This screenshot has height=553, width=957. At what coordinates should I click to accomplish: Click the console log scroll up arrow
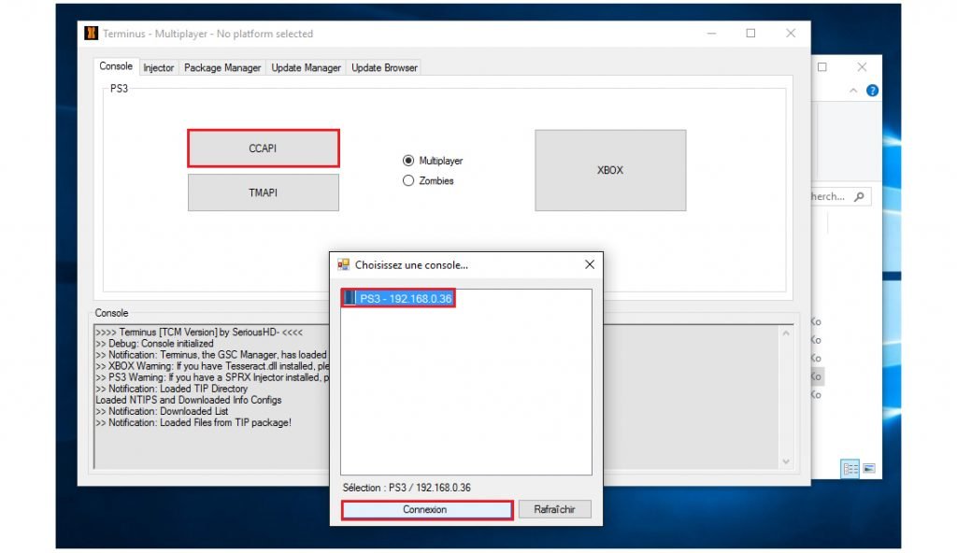786,333
